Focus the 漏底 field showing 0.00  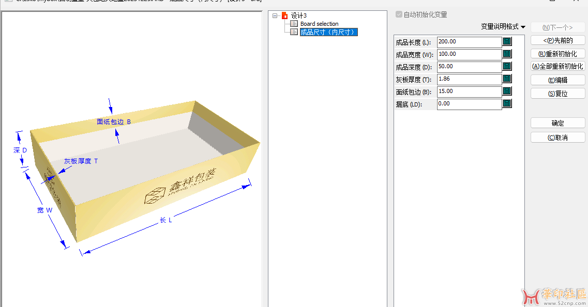[470, 104]
